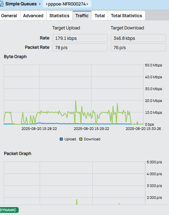Click the Target Upload Rate field

(80, 38)
